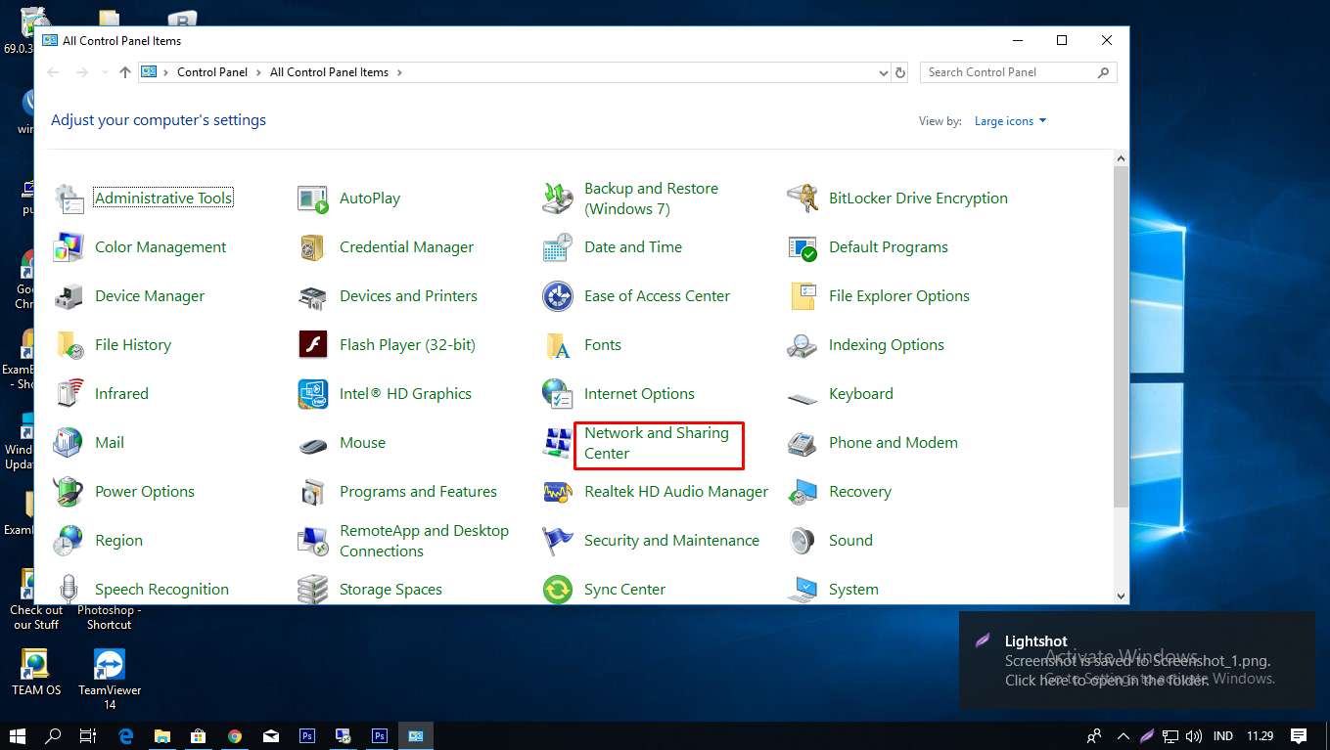This screenshot has width=1330, height=750.
Task: Open Flash Player (32-bit) settings
Action: pos(406,344)
